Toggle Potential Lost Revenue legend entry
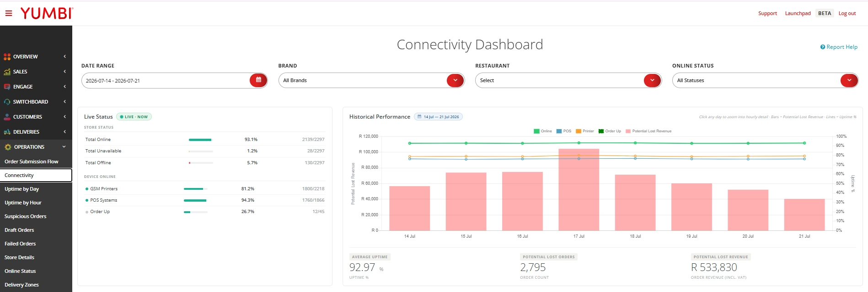 (648, 131)
